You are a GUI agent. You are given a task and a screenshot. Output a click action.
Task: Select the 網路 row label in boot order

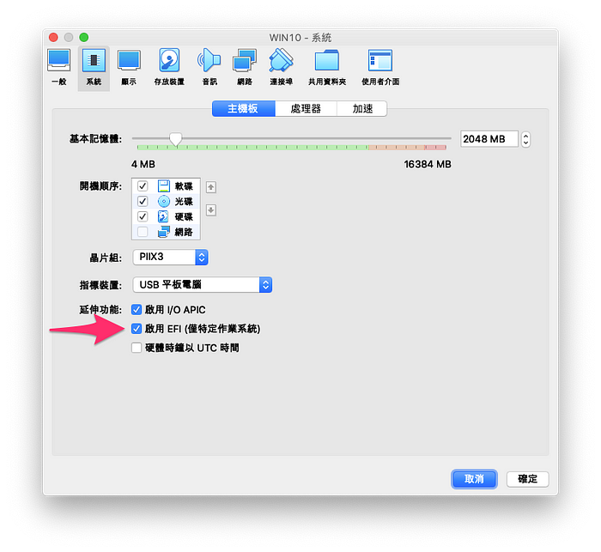pyautogui.click(x=184, y=233)
